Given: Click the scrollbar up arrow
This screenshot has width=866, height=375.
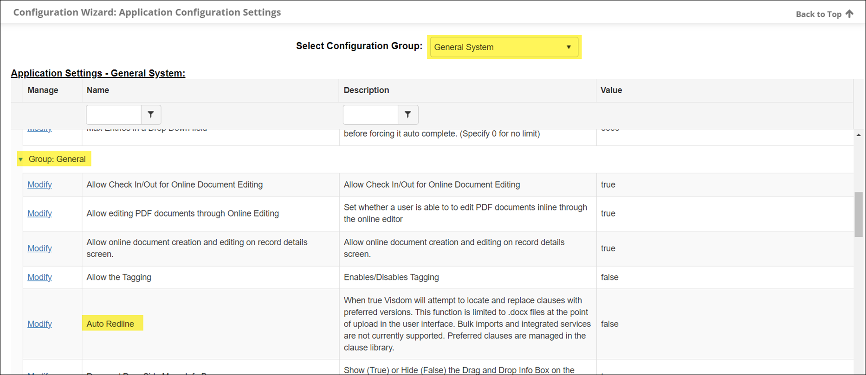Looking at the screenshot, I should [859, 135].
